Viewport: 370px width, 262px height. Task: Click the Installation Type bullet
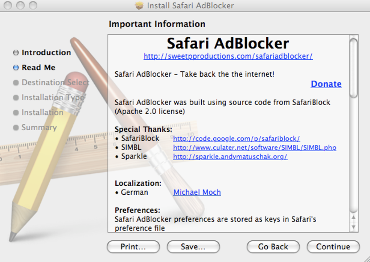coord(16,98)
